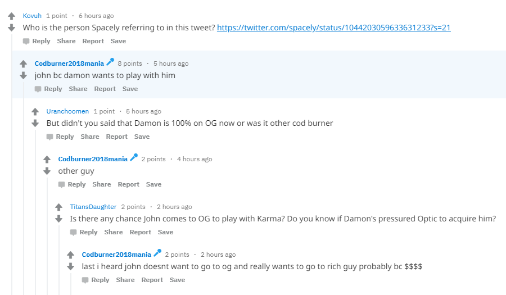This screenshot has height=295, width=506.
Task: Share the 'john bc damon' comment
Action: coord(78,89)
